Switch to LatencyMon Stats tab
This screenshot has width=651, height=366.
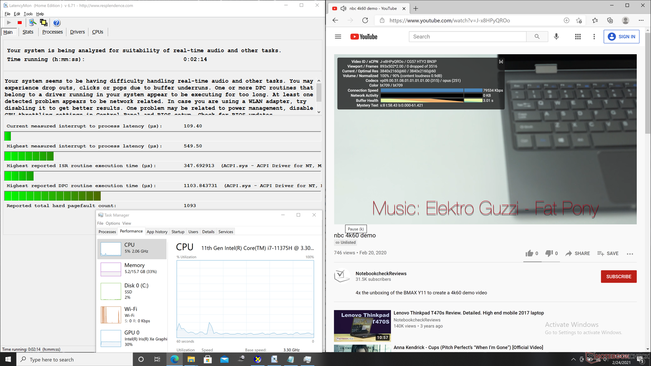(28, 32)
